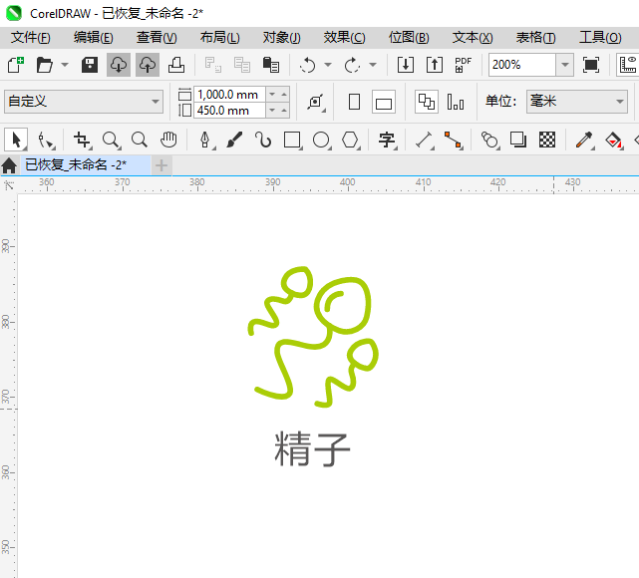Image resolution: width=639 pixels, height=578 pixels.
Task: Pick the Rectangle tool
Action: pyautogui.click(x=292, y=140)
